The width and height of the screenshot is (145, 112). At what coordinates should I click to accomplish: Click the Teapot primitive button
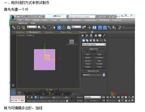[88, 67]
